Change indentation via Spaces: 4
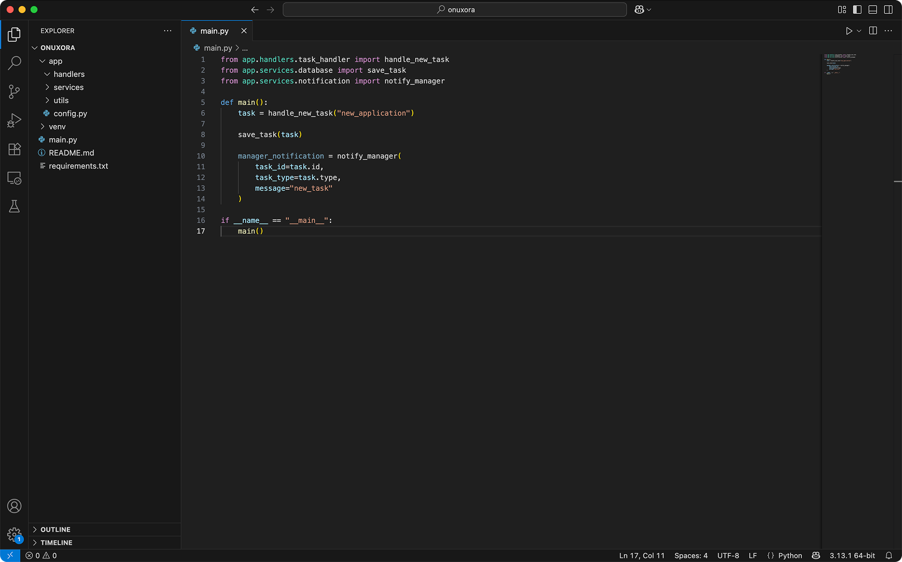The image size is (902, 562). (691, 555)
